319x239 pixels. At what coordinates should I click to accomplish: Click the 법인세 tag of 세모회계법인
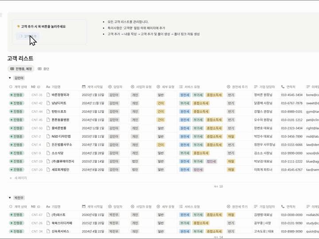(198, 170)
